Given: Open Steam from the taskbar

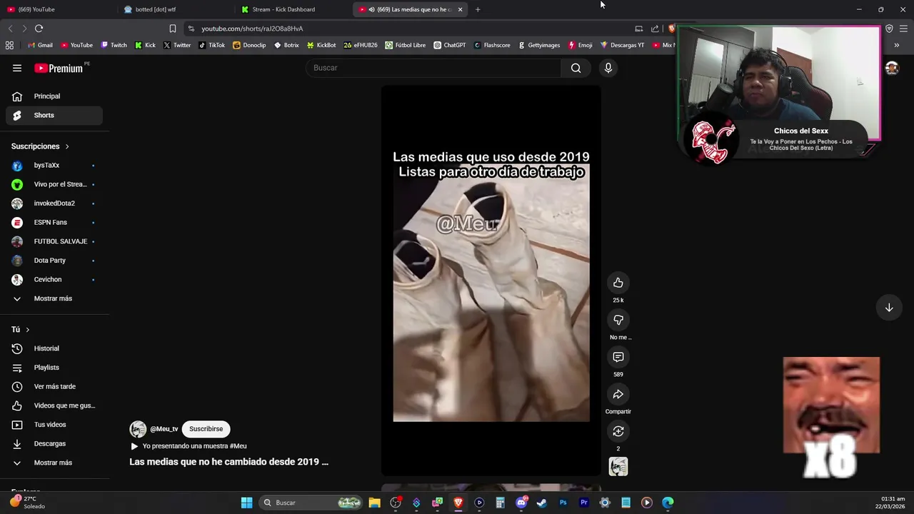Looking at the screenshot, I should click(x=542, y=503).
